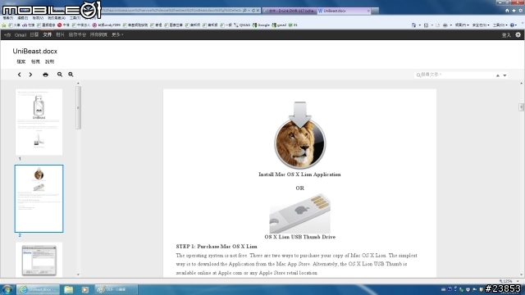Click the IE print toolbar icon

pos(445,25)
